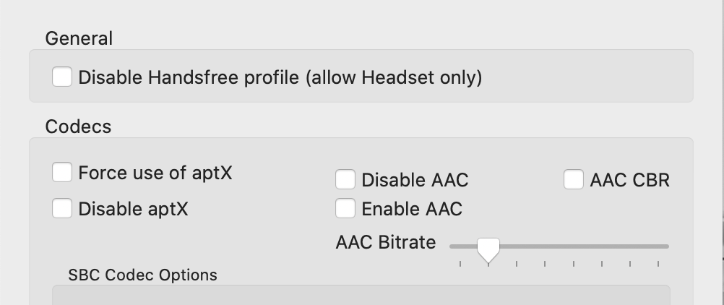Set AAC Bitrate slider to its last tick
The height and width of the screenshot is (305, 724).
click(658, 246)
